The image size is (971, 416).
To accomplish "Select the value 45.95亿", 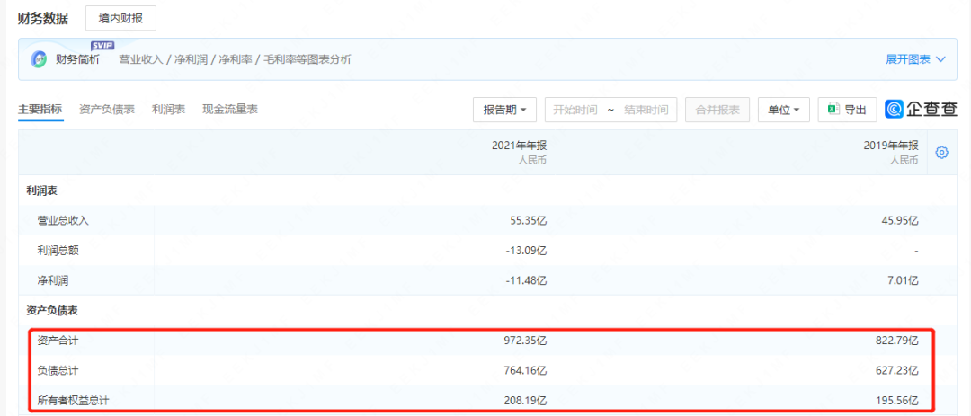I will coord(898,220).
